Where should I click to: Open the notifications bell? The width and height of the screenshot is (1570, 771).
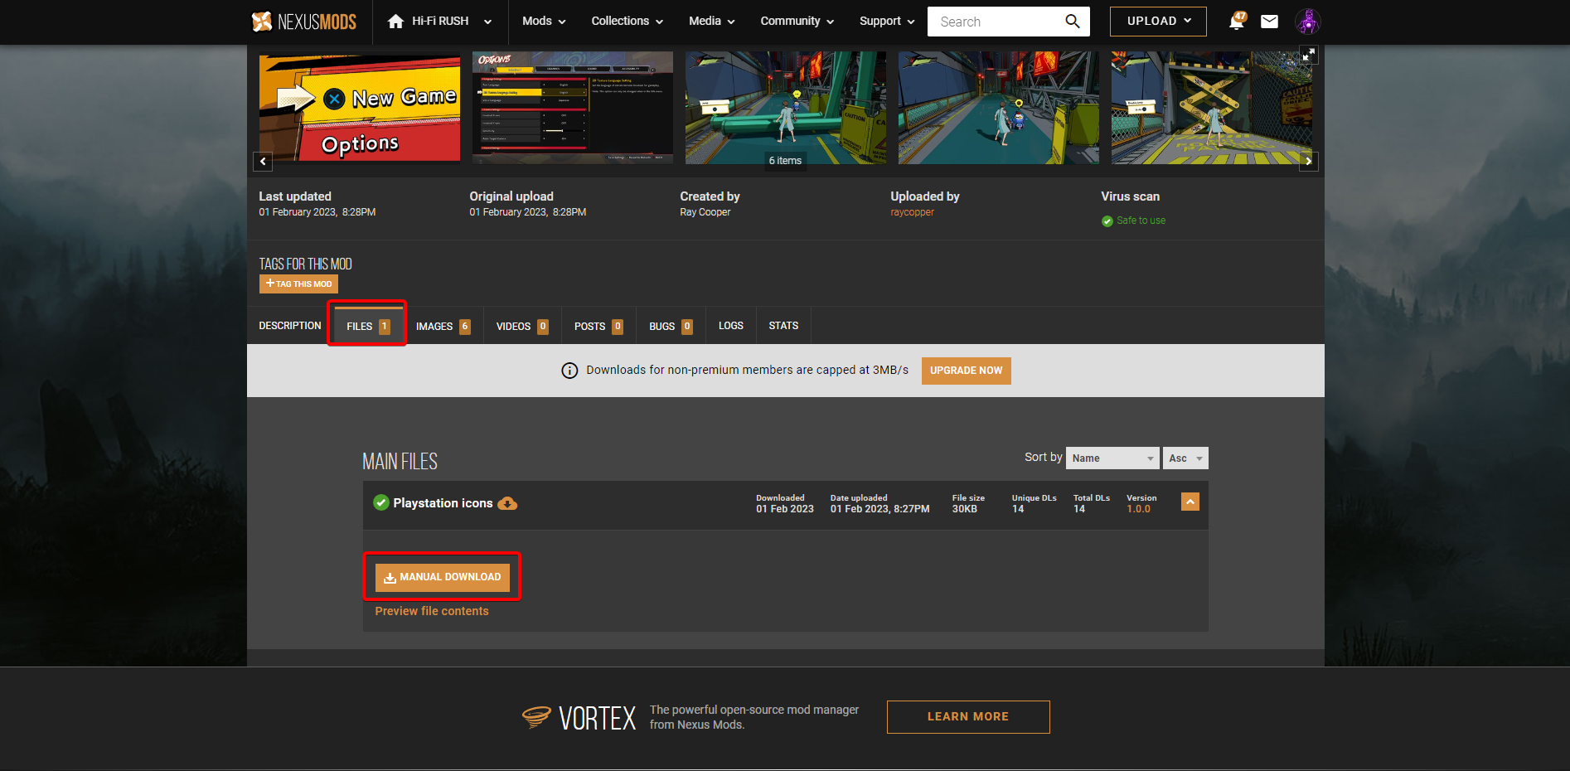point(1237,21)
